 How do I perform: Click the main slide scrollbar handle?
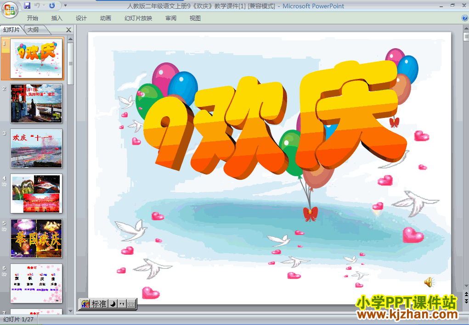[x=466, y=36]
